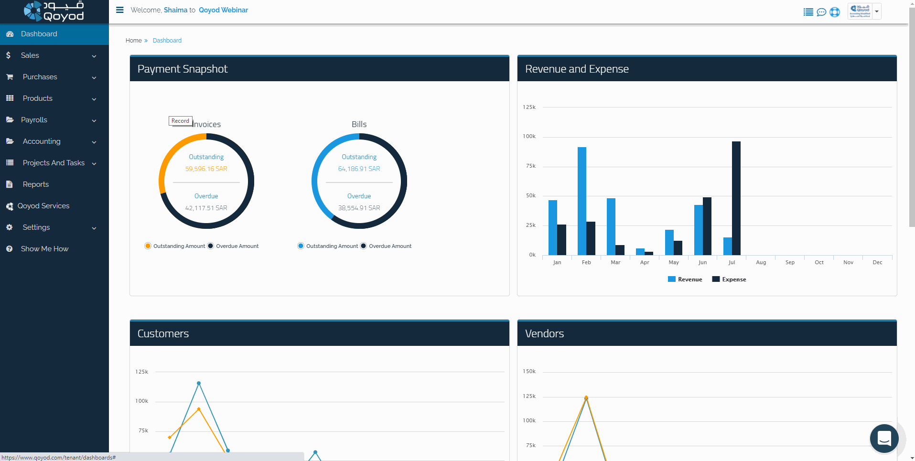Click the Home breadcrumb link
This screenshot has height=461, width=915.
click(x=133, y=41)
